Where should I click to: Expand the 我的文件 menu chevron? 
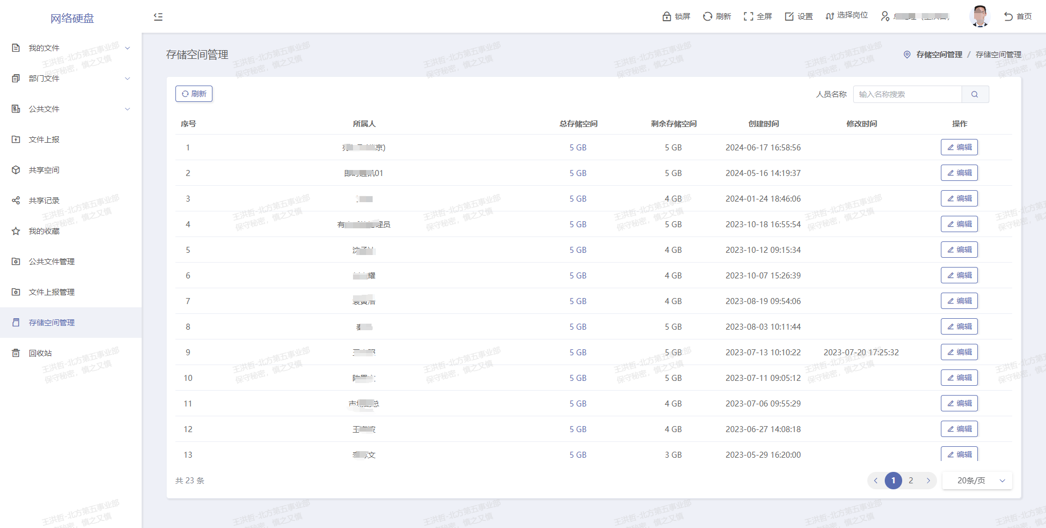[127, 48]
